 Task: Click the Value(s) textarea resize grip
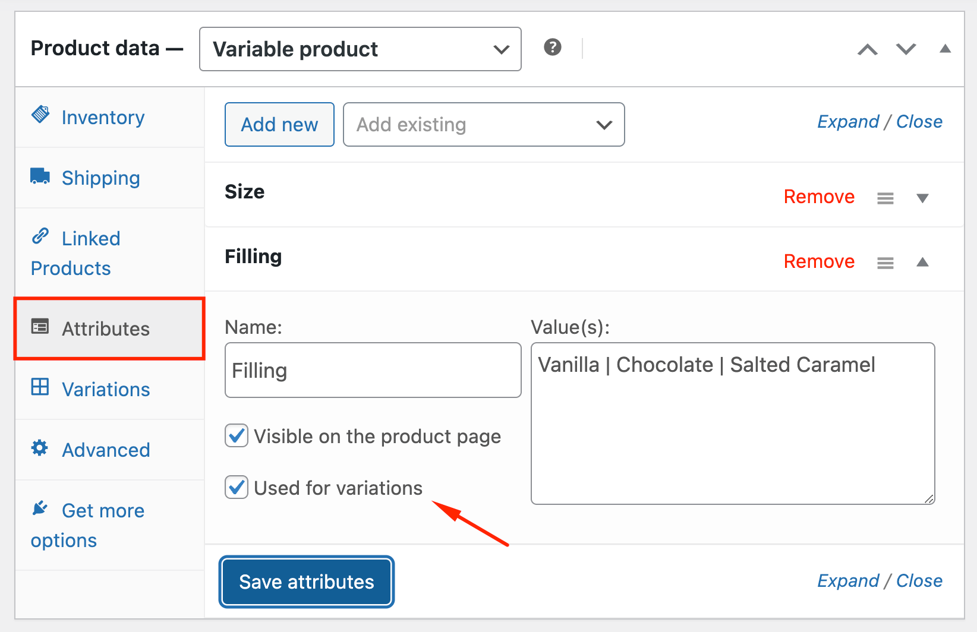[x=929, y=498]
